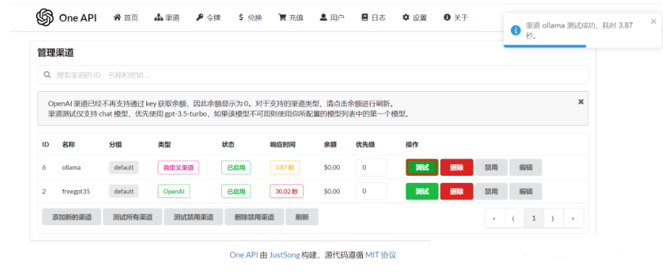Click the 删除禁用渠道 button
Screen dimensions: 663x272
pos(254,217)
